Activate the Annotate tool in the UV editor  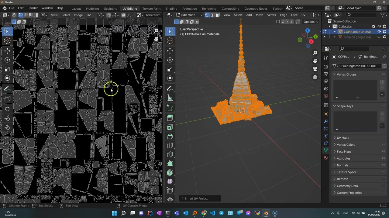(7, 88)
